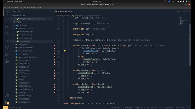
Task: Click the mergeSort function breadcrumb
Action: (95, 16)
